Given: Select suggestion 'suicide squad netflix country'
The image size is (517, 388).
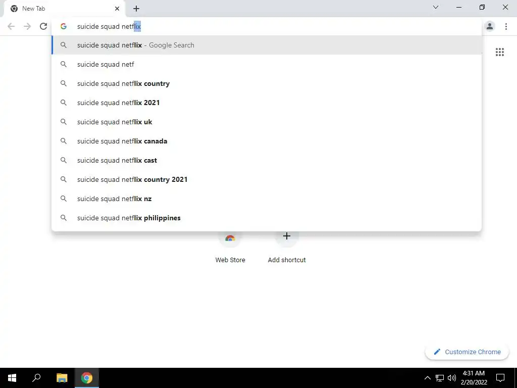Looking at the screenshot, I should coord(267,83).
